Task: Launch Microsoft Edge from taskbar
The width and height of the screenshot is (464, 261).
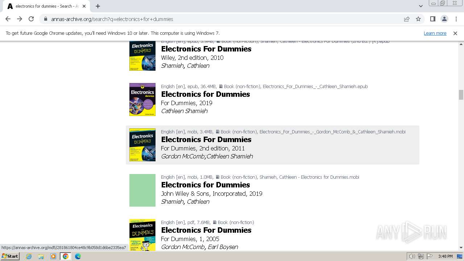Action: coord(78,256)
